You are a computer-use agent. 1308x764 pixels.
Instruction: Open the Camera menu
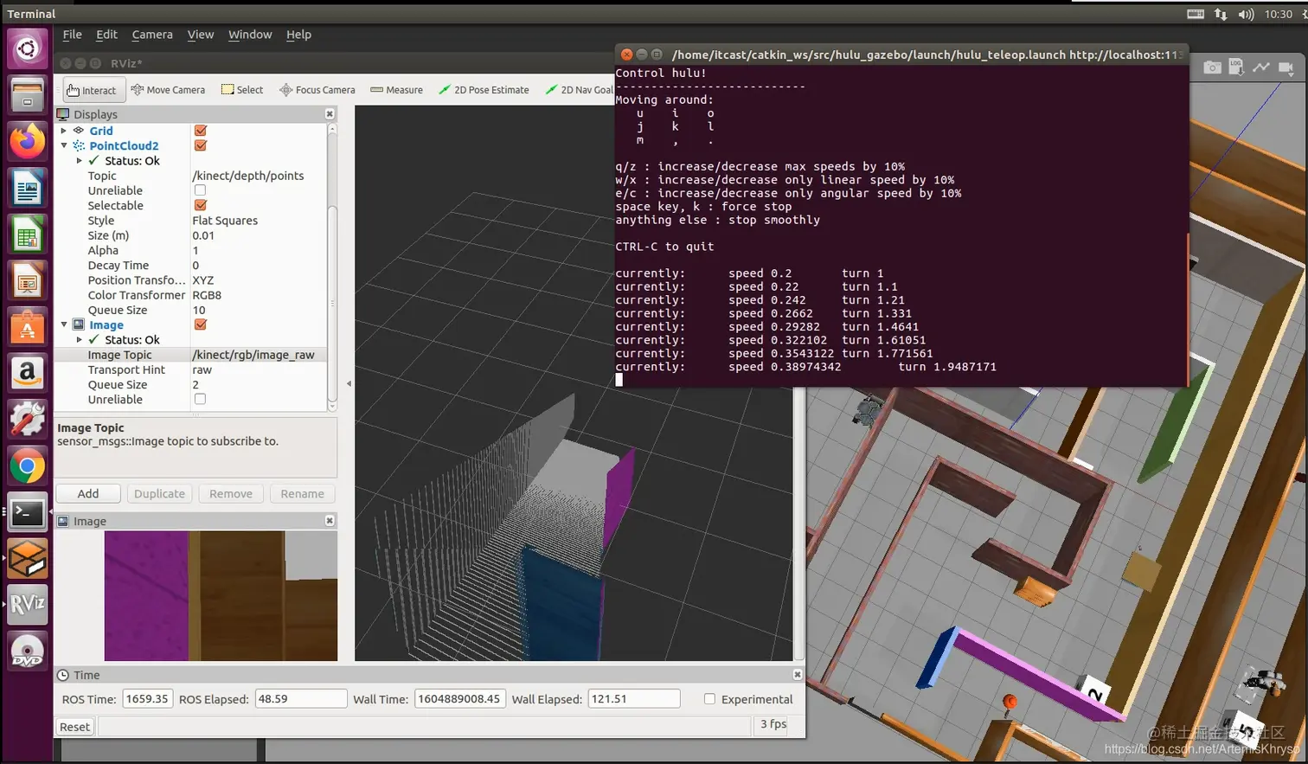pos(152,35)
